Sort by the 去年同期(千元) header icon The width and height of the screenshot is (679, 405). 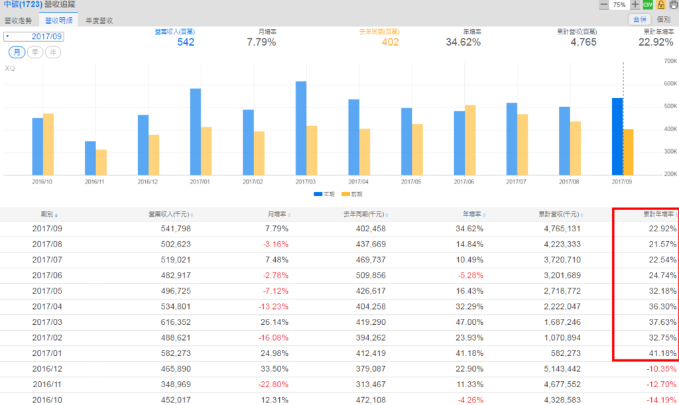(387, 215)
